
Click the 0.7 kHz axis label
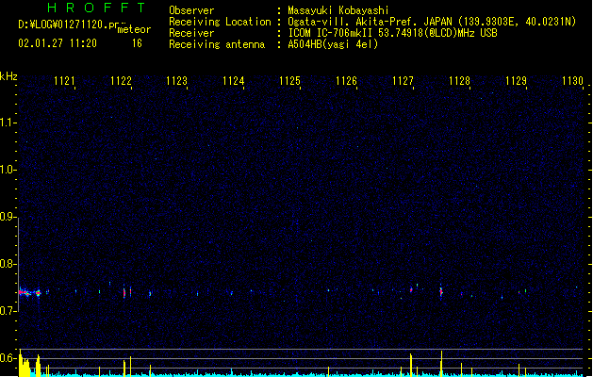(8, 311)
